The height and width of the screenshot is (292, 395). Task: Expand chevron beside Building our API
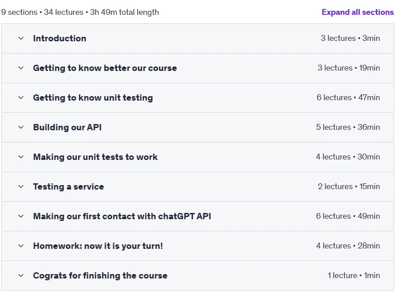[x=21, y=127]
